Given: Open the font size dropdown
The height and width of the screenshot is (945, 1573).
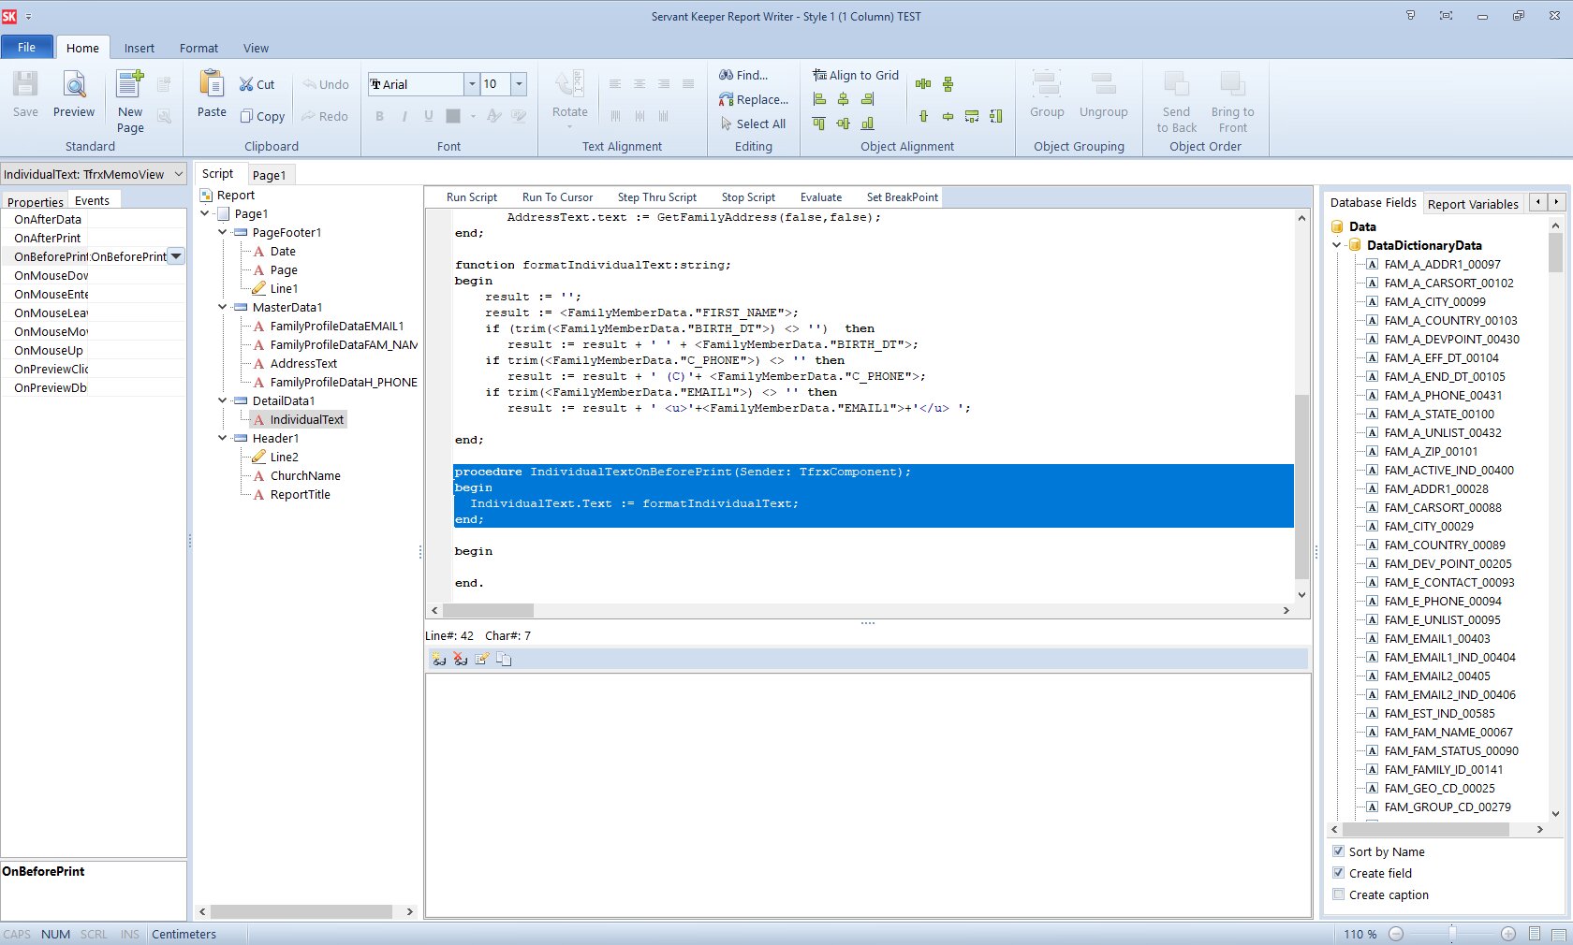Looking at the screenshot, I should point(519,84).
